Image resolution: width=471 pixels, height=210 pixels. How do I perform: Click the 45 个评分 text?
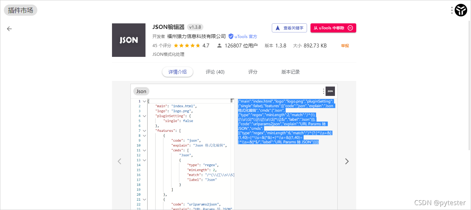pos(162,46)
